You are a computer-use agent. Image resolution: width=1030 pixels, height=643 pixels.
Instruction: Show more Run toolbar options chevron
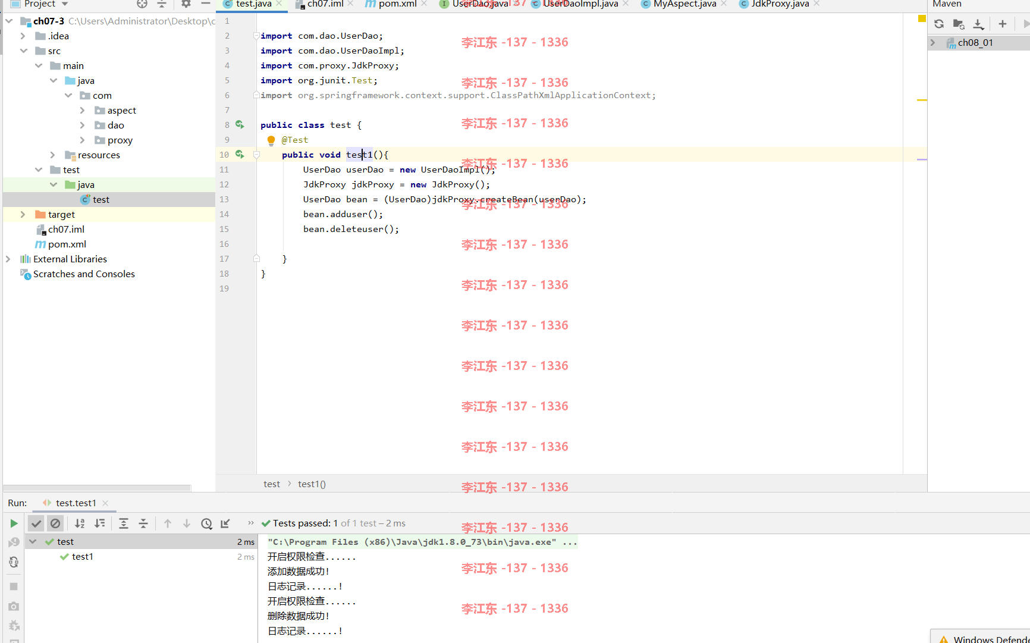(251, 523)
